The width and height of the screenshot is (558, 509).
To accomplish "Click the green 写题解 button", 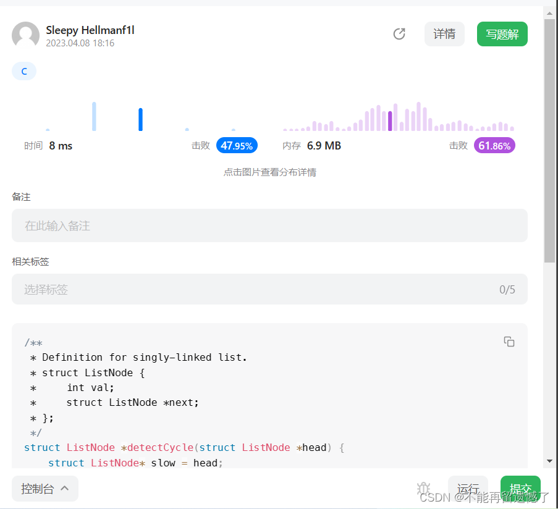I will pyautogui.click(x=502, y=34).
